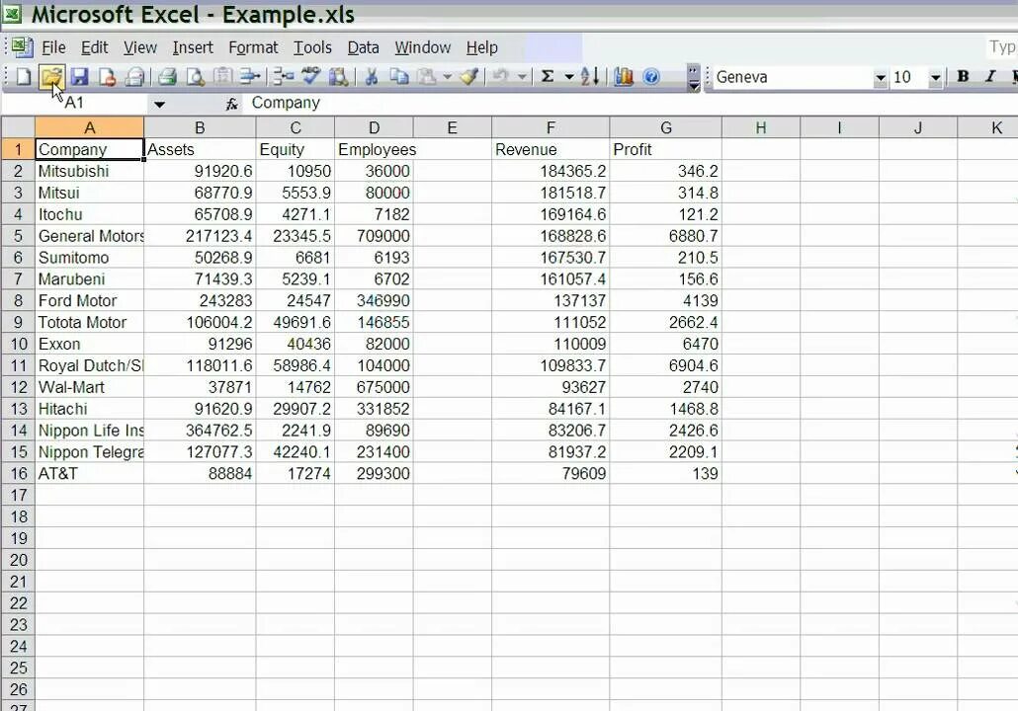Select the Profit header cell
The height and width of the screenshot is (711, 1018).
[x=665, y=150]
